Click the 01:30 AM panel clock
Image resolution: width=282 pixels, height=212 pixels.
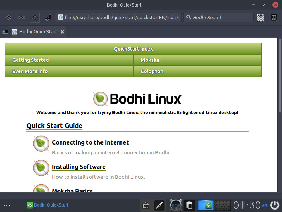tap(250, 205)
